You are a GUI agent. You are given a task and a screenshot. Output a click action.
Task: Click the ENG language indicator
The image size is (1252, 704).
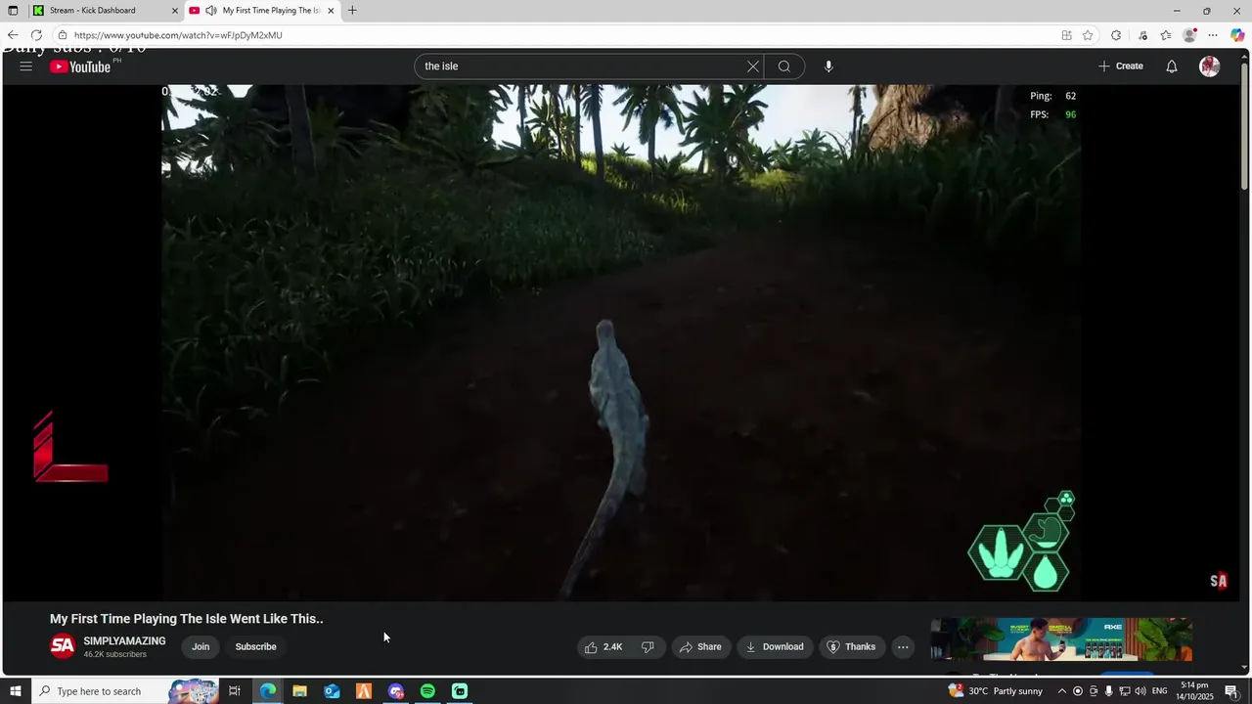[x=1160, y=691]
